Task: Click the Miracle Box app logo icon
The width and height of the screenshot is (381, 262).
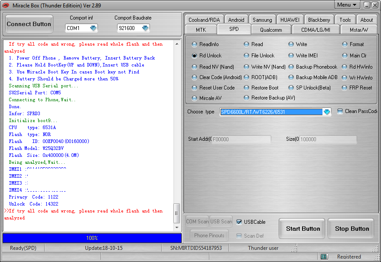Action: pyautogui.click(x=6, y=5)
